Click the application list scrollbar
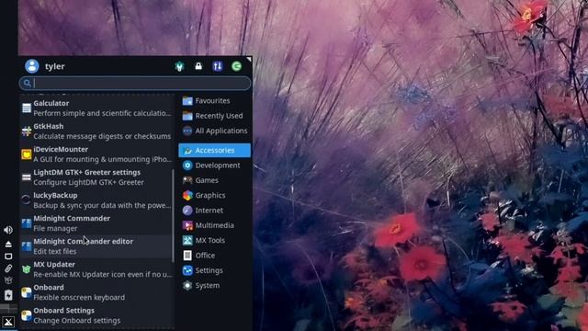The width and height of the screenshot is (588, 331). pos(173,216)
